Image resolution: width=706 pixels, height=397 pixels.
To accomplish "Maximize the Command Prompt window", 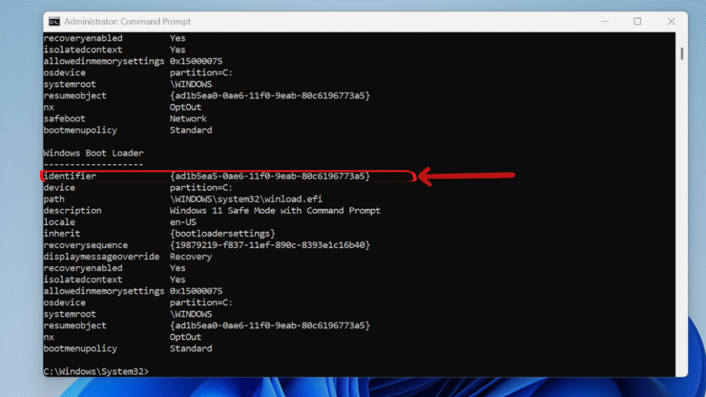I will point(637,21).
